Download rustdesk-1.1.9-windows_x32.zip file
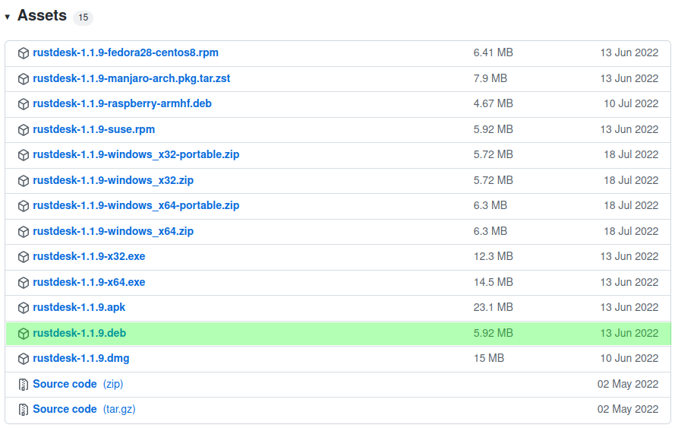The width and height of the screenshot is (675, 428). click(113, 180)
